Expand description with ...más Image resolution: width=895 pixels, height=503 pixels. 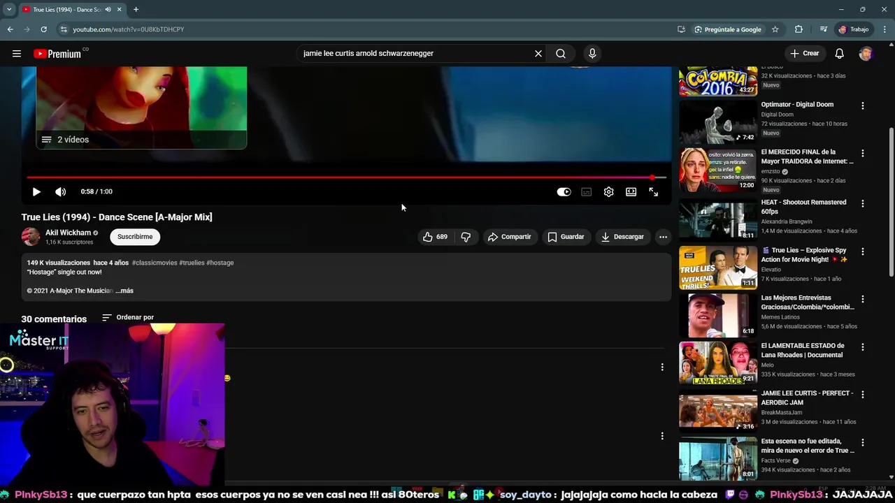124,291
